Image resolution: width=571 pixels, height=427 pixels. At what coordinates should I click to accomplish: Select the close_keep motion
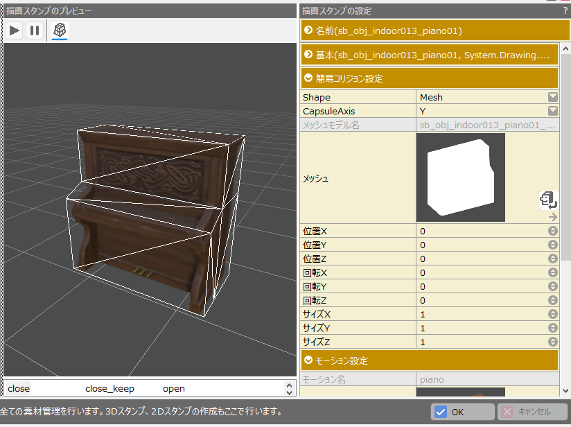109,389
